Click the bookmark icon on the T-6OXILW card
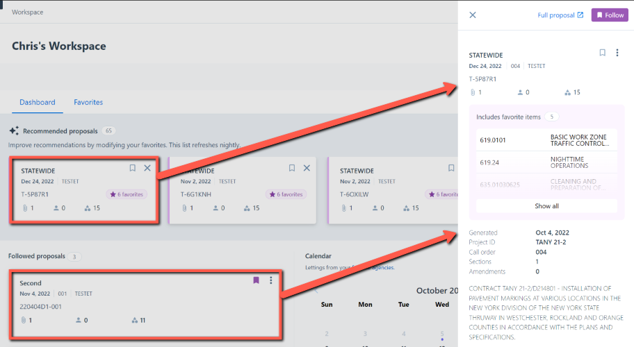The width and height of the screenshot is (634, 347). point(451,168)
